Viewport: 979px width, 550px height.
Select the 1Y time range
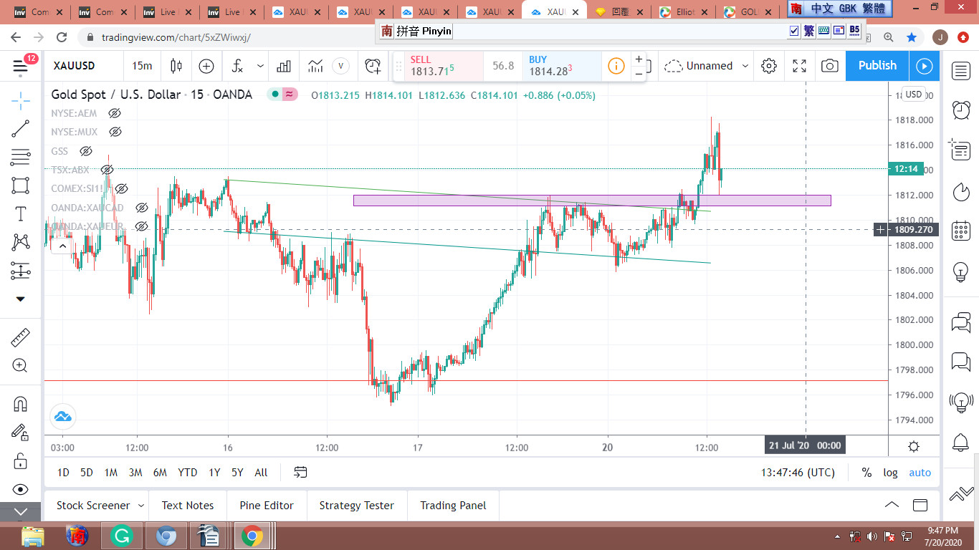(214, 473)
